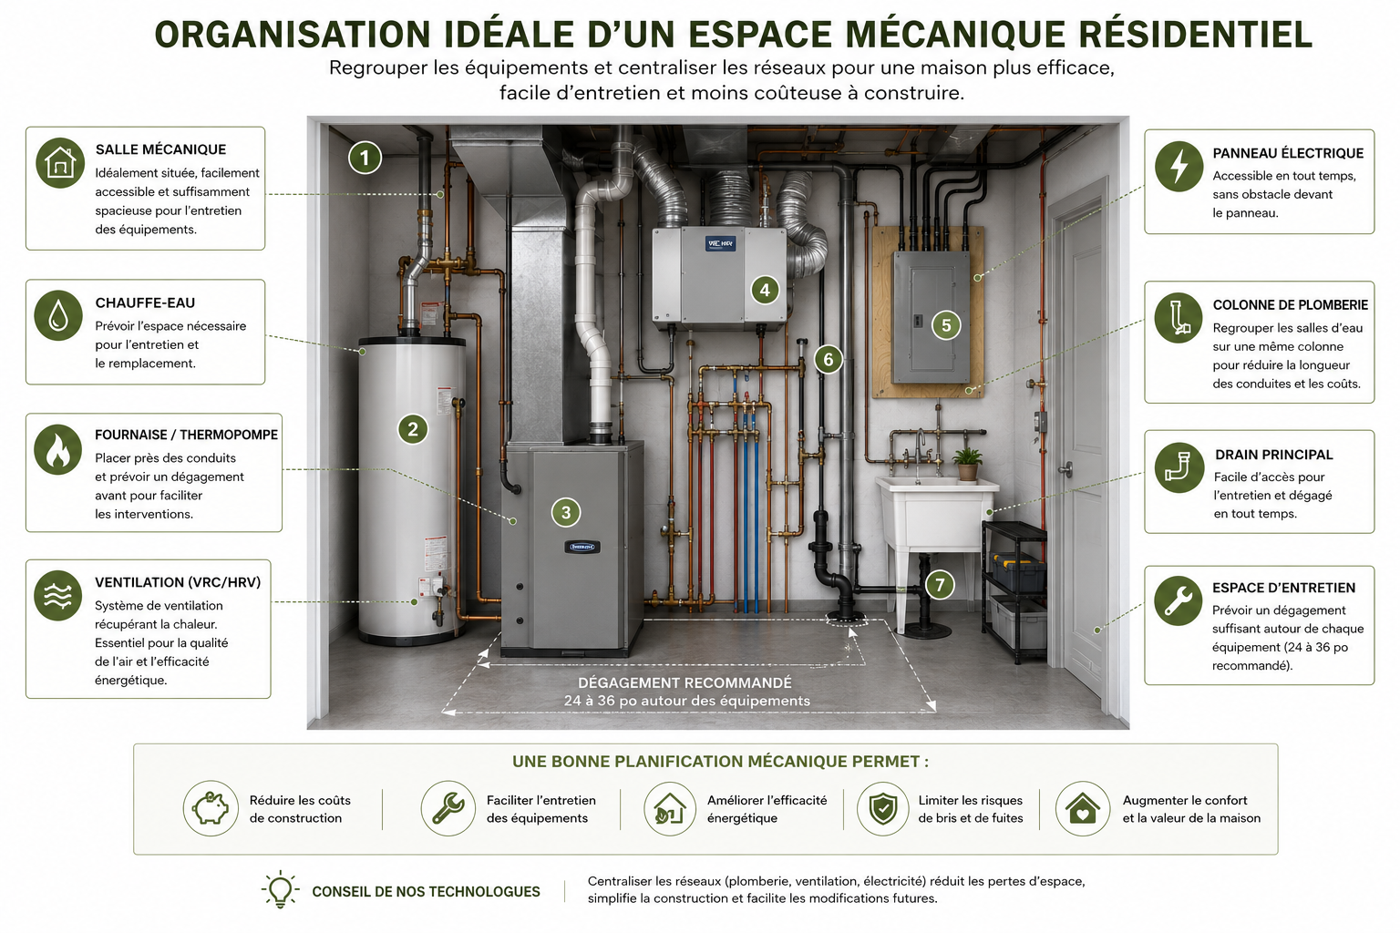This screenshot has width=1400, height=933.
Task: Click the number 2 marker on water heater
Action: [413, 428]
